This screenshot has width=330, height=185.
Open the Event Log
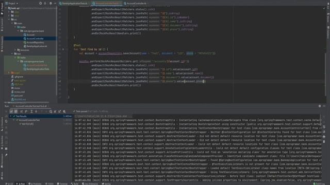pos(319,183)
